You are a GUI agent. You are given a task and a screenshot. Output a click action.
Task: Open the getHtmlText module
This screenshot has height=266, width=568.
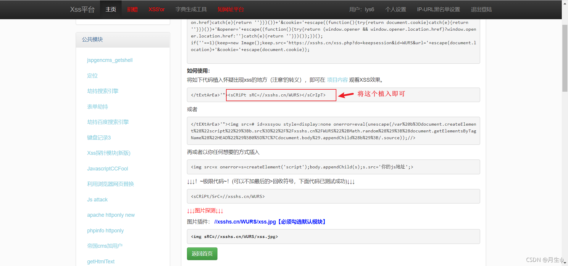(101, 262)
